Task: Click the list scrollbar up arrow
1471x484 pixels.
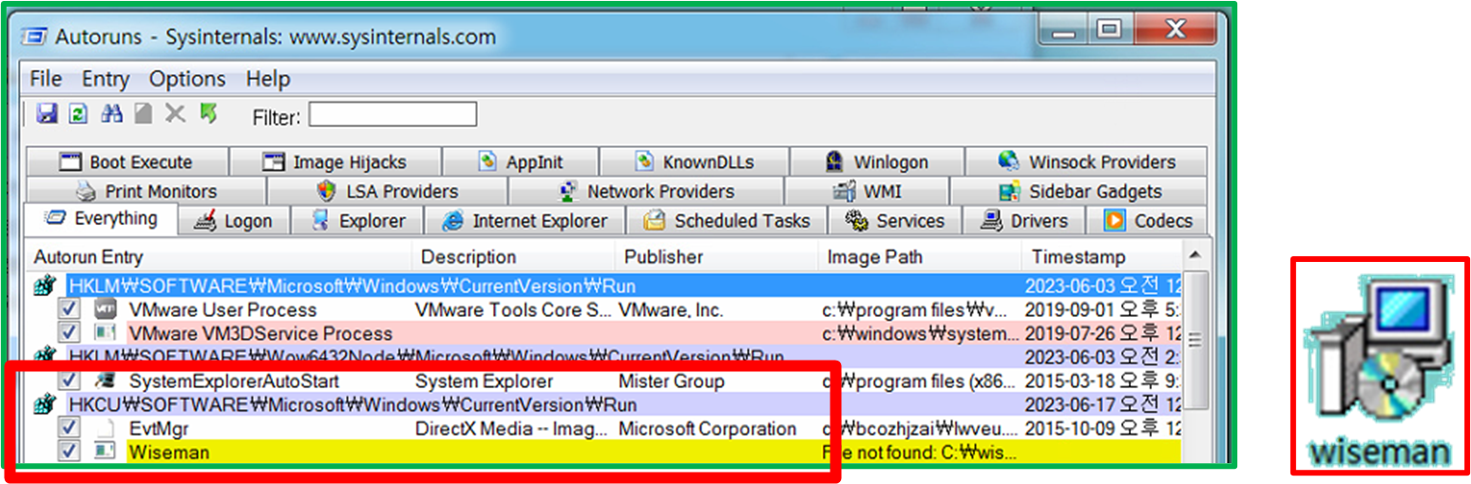Action: pos(1196,255)
